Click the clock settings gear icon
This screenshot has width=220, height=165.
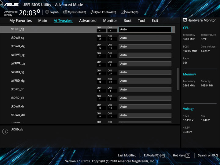[x=38, y=11]
